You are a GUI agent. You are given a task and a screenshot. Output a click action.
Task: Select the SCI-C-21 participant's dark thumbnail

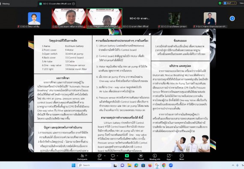pos(175,18)
